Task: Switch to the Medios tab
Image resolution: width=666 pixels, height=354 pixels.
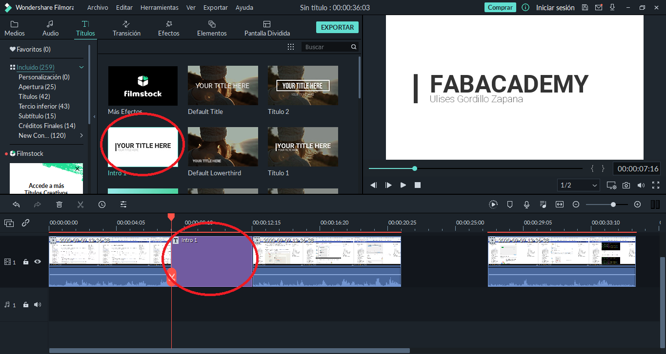Action: click(x=15, y=29)
